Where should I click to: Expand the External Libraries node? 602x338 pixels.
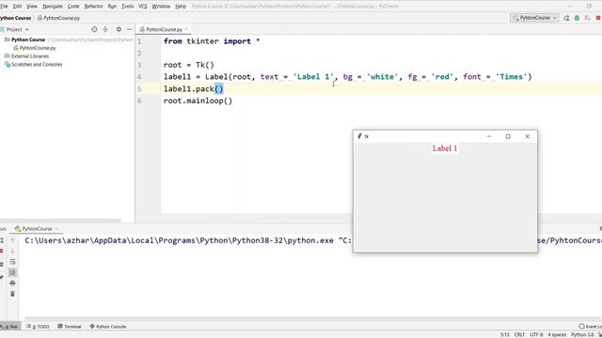pos(30,56)
